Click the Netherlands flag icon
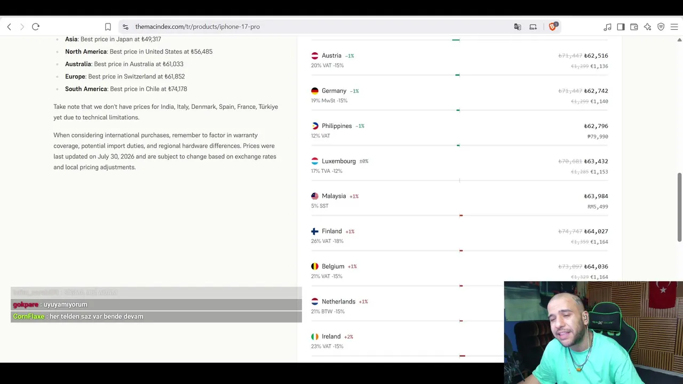Viewport: 683px width, 384px height. click(315, 301)
